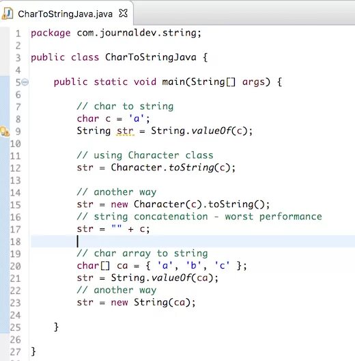The image size is (355, 361).
Task: Click the '// char array to string' comment
Action: point(142,254)
